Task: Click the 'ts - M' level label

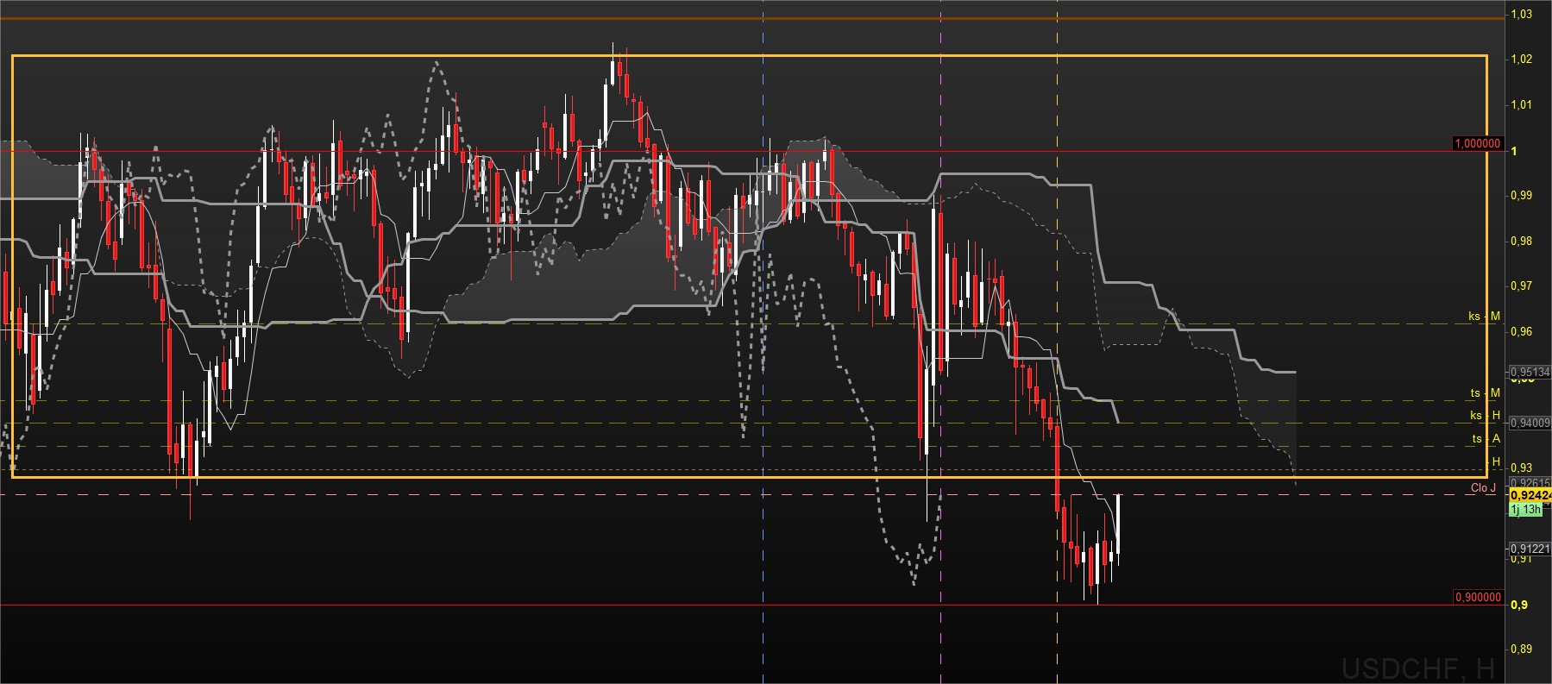Action: coord(1485,393)
